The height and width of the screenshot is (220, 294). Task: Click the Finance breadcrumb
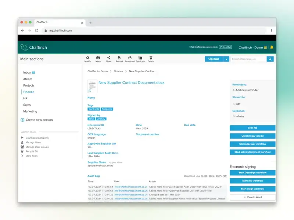click(x=118, y=71)
